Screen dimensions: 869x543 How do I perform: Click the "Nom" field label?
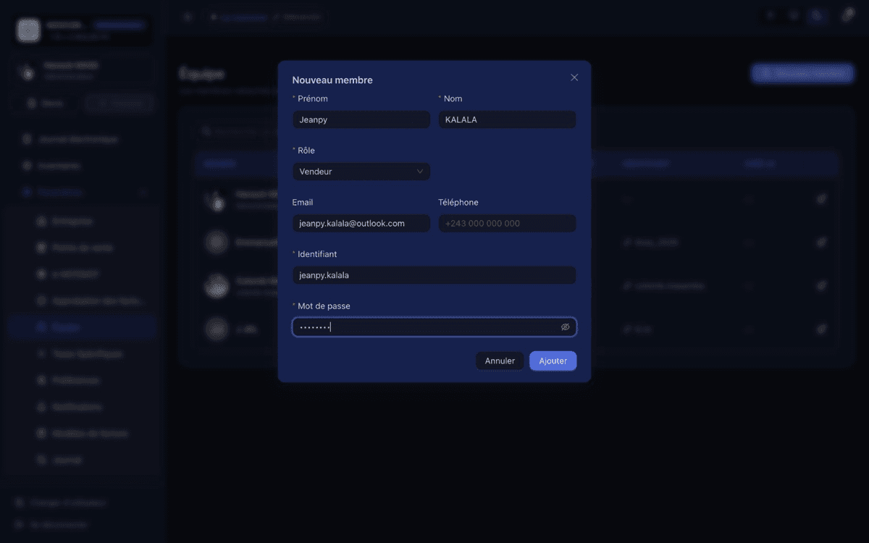coord(453,98)
